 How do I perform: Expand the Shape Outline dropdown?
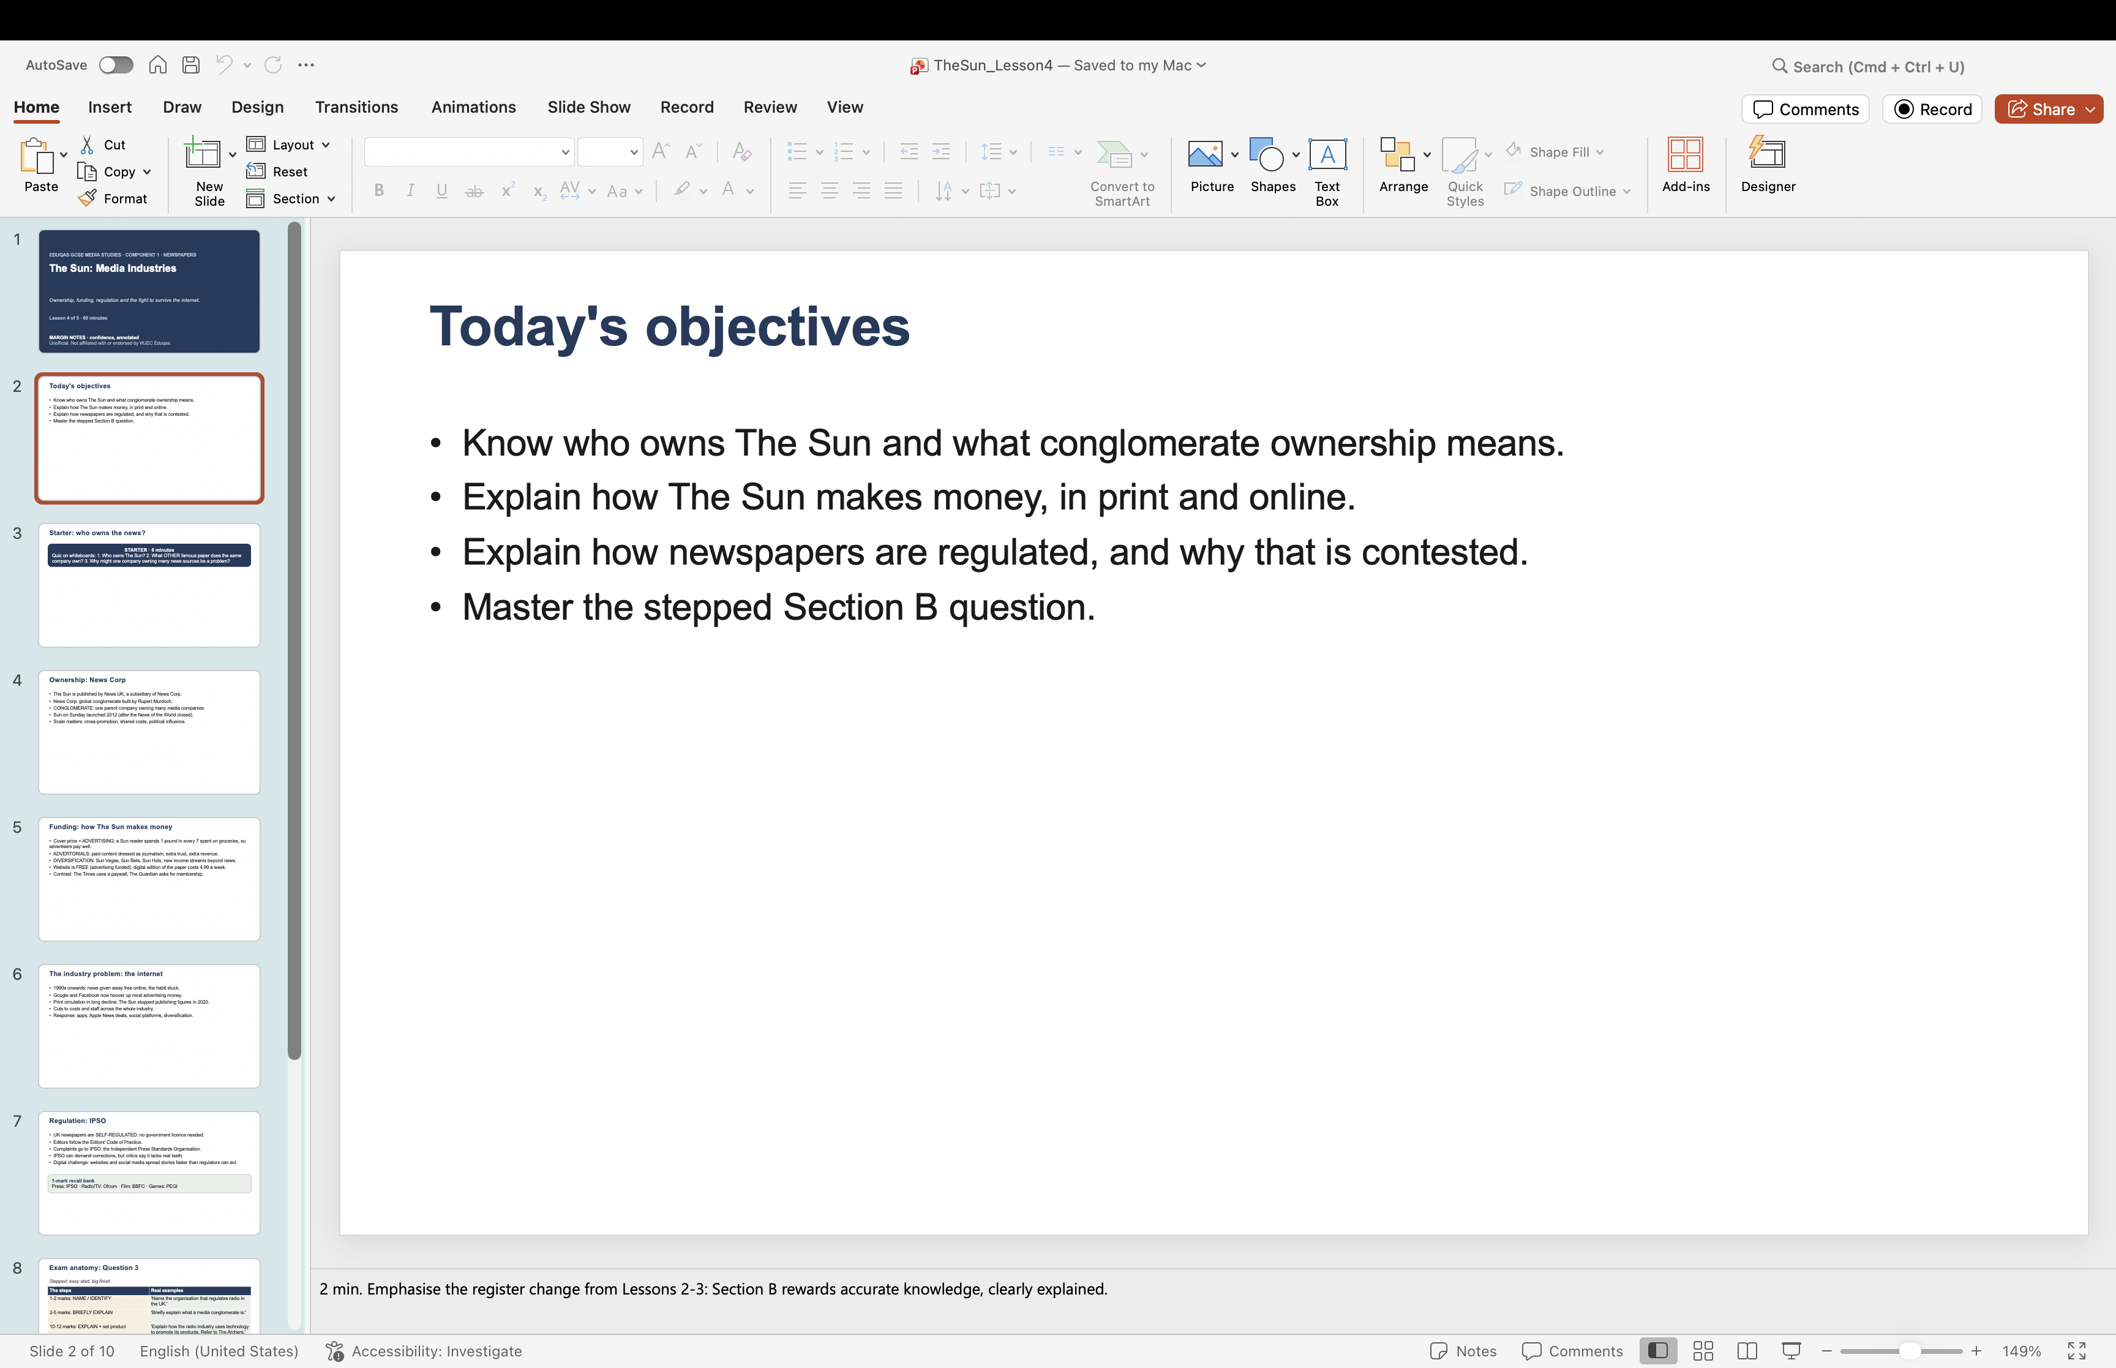1626,191
